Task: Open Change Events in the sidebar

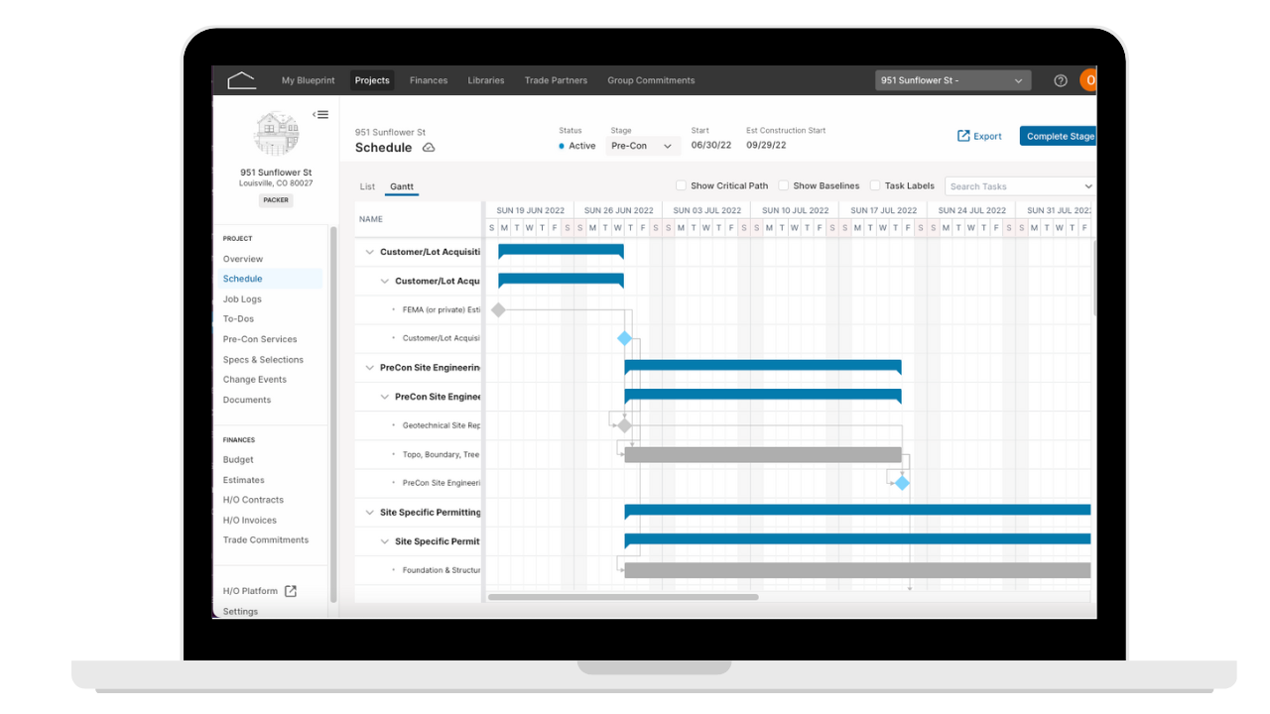Action: pyautogui.click(x=254, y=380)
